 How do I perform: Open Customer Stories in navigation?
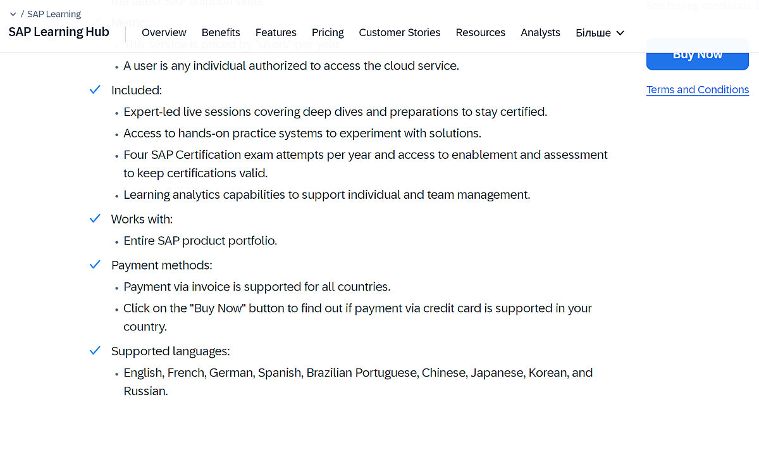(399, 32)
